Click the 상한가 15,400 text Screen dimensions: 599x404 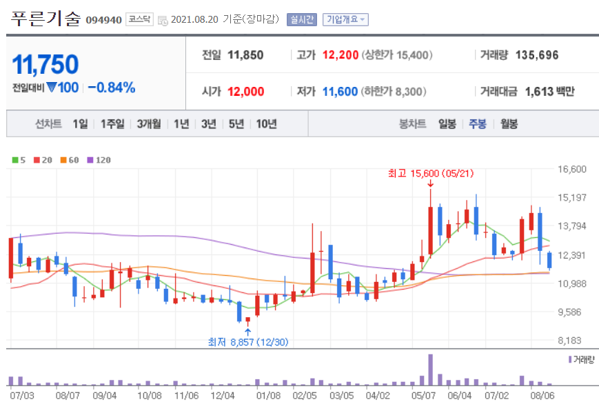coord(397,55)
